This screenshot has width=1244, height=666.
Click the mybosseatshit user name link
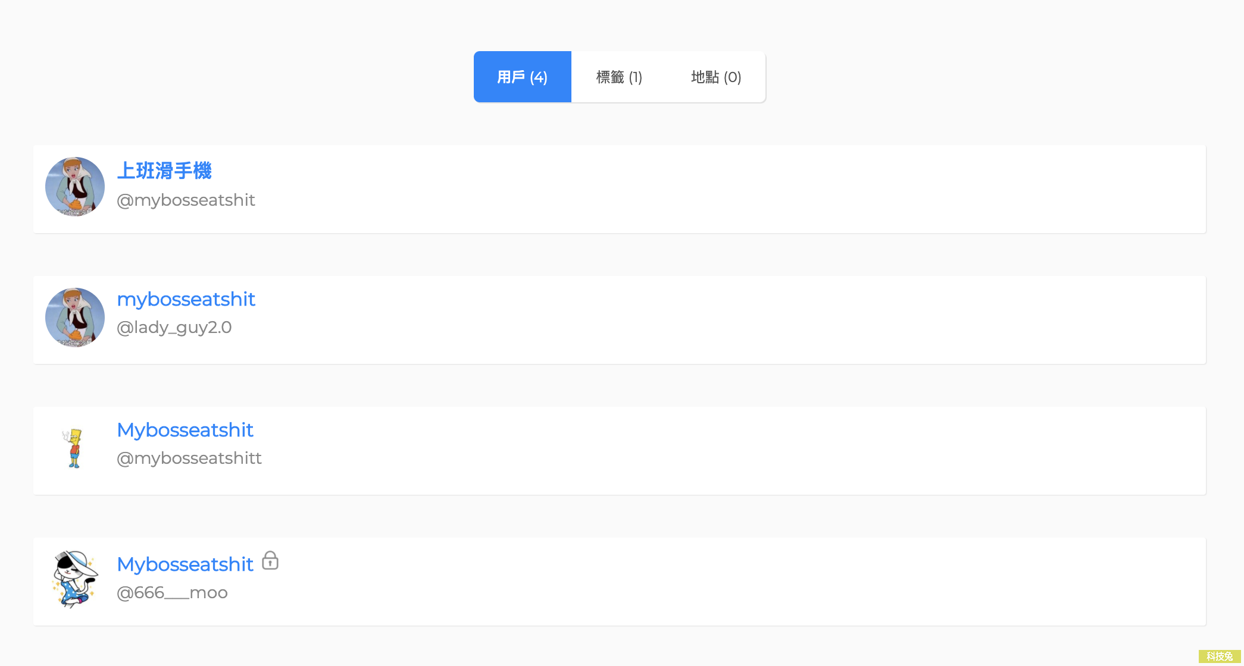pyautogui.click(x=186, y=299)
